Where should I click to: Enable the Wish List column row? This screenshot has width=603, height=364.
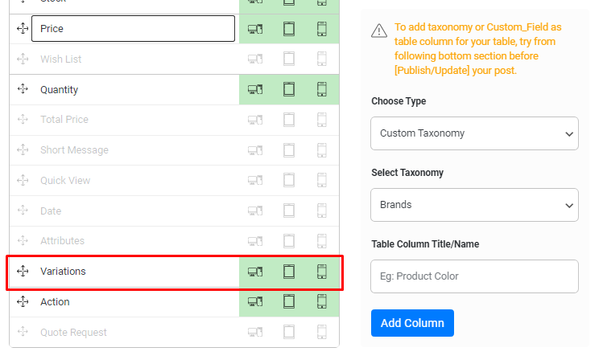click(x=174, y=59)
